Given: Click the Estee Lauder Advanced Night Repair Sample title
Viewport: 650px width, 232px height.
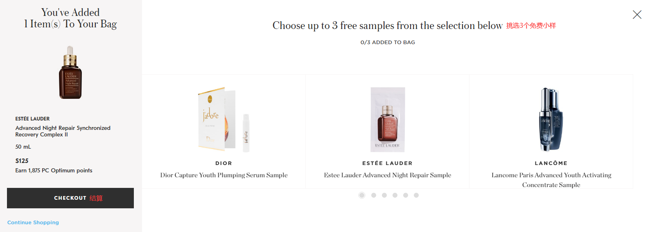Looking at the screenshot, I should [x=388, y=175].
